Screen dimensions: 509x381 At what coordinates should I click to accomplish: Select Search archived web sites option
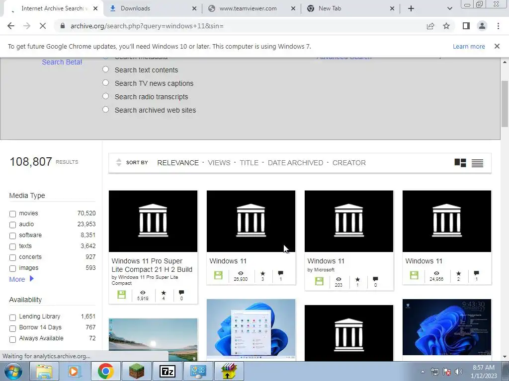pyautogui.click(x=105, y=110)
